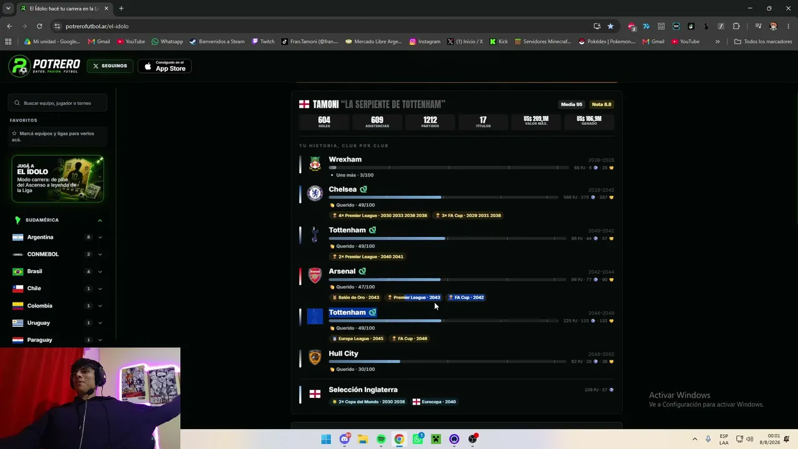Click the Wrexham club crest
Screen dimensions: 798x449
coord(315,164)
